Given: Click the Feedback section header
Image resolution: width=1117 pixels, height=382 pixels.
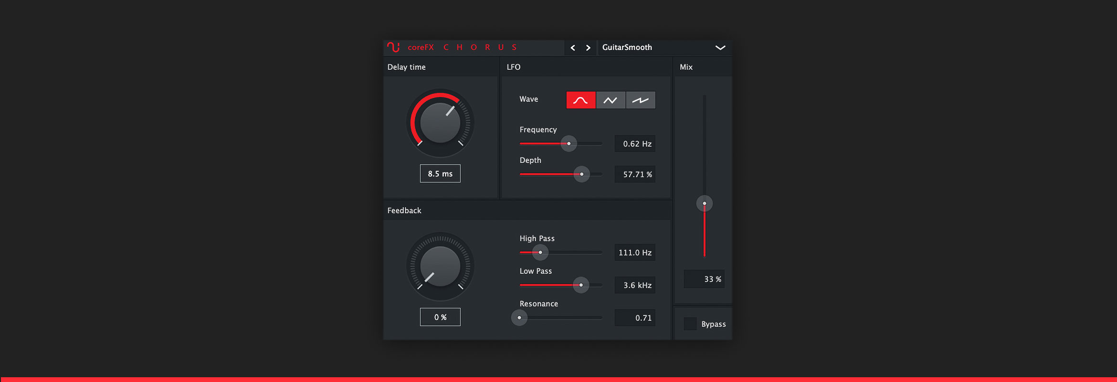Looking at the screenshot, I should click(404, 211).
